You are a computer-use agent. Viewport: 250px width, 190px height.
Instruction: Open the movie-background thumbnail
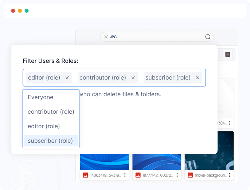click(209, 162)
